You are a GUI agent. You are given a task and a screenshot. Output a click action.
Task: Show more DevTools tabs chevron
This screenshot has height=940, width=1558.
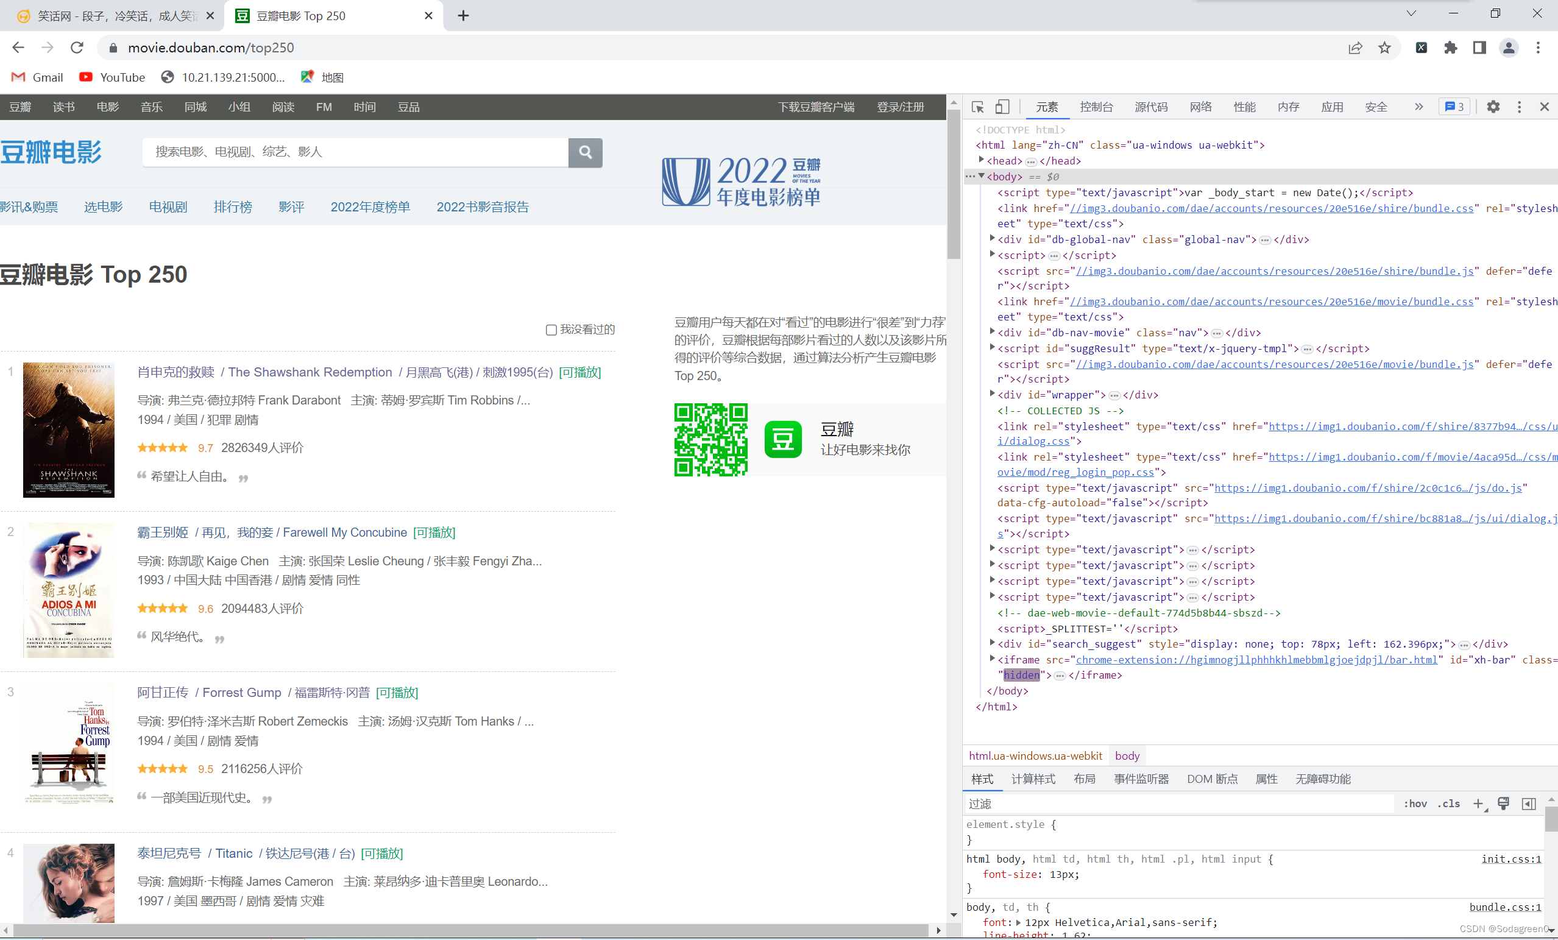pos(1418,107)
